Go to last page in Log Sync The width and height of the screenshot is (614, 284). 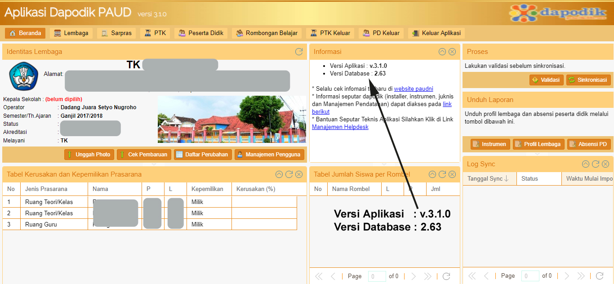tap(581, 276)
